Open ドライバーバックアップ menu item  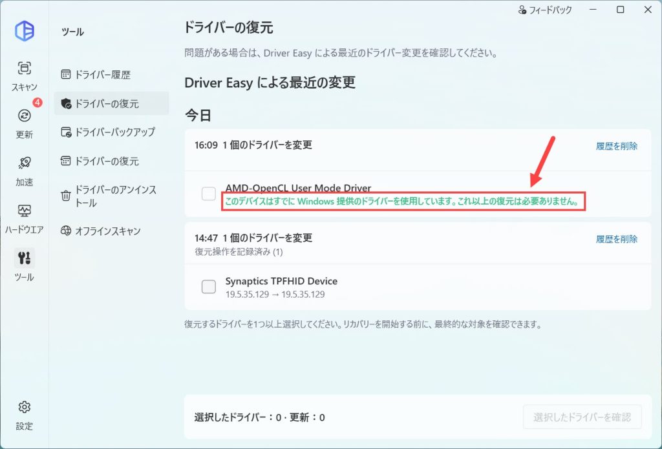click(x=111, y=132)
